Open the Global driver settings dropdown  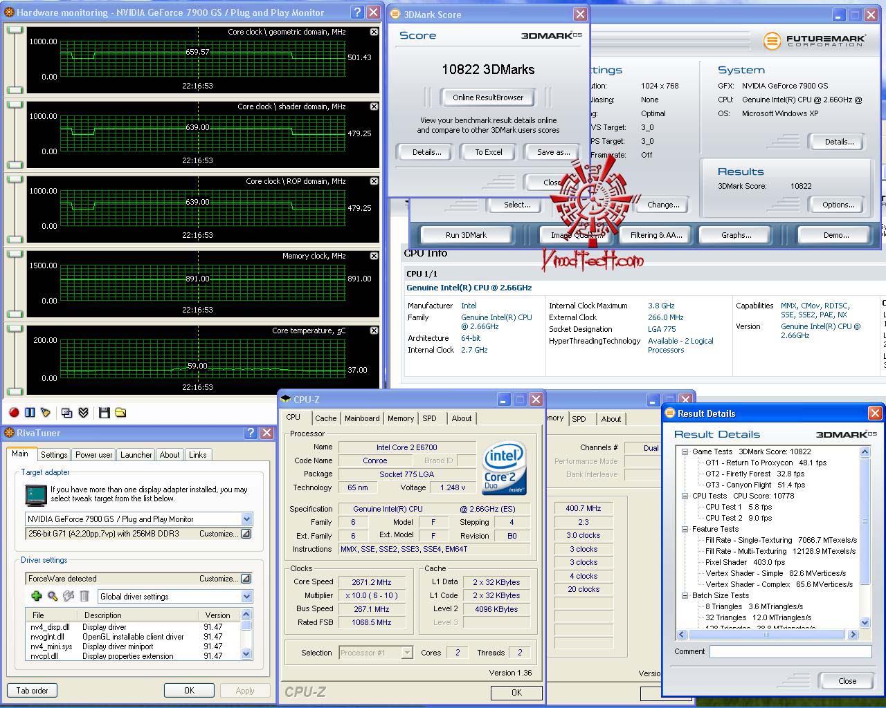(x=246, y=597)
